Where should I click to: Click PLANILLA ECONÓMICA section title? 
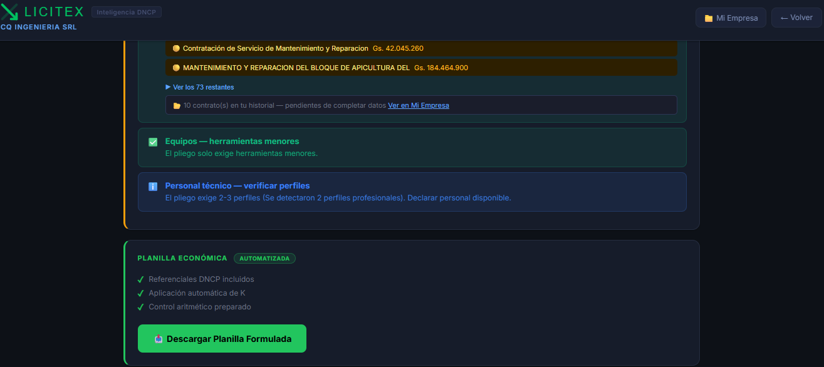182,258
